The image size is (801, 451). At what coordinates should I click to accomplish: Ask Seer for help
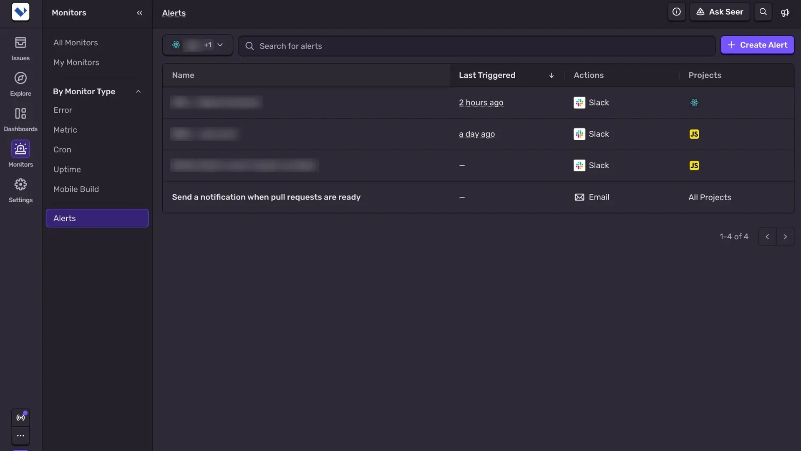point(720,12)
